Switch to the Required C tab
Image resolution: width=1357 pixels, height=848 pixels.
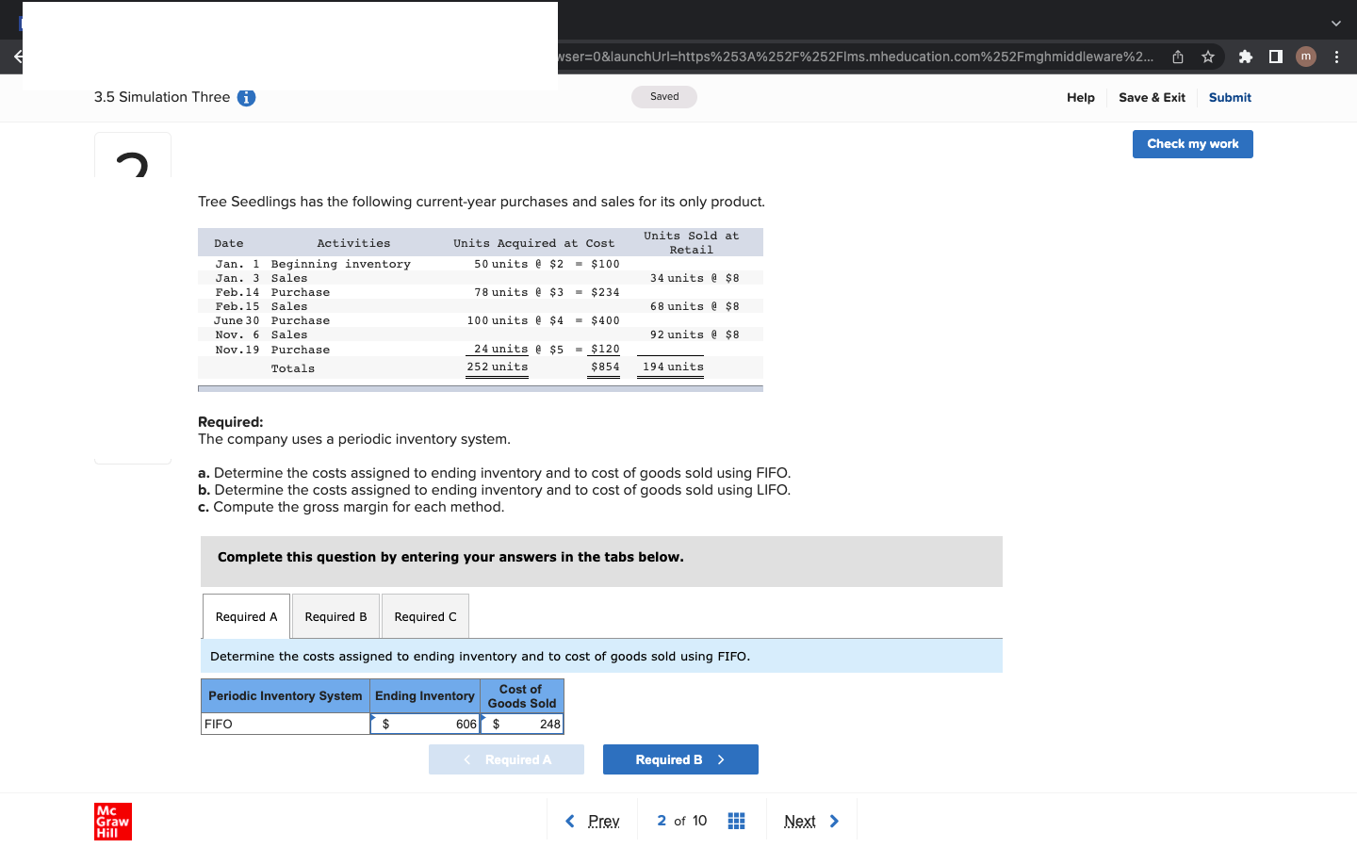(425, 616)
